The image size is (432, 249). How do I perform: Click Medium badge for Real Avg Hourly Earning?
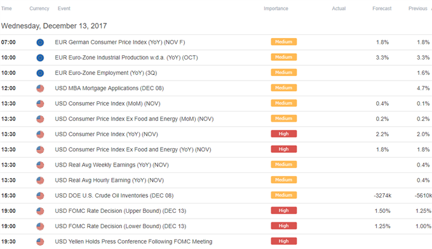click(284, 180)
